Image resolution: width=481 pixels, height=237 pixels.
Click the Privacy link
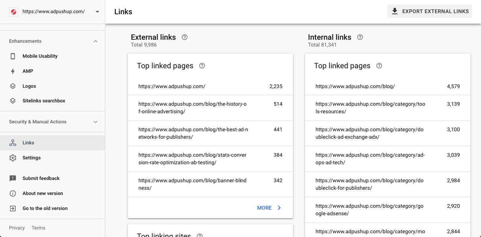point(17,228)
